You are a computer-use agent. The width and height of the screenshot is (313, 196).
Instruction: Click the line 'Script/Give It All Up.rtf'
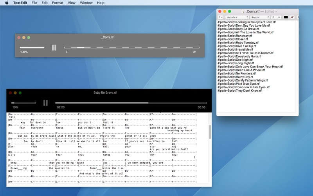point(237,46)
